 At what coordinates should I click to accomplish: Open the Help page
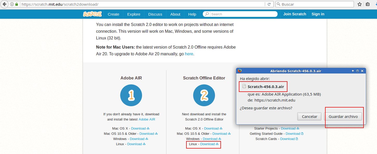point(192,14)
